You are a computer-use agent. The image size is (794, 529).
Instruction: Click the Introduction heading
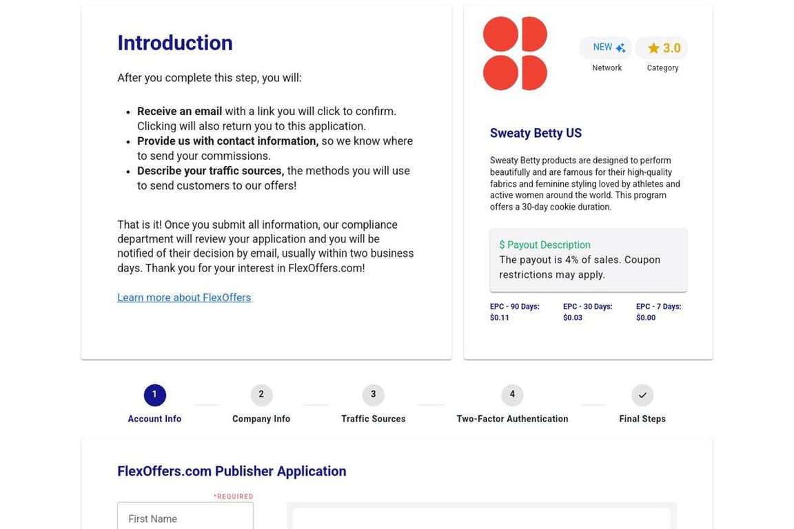175,43
